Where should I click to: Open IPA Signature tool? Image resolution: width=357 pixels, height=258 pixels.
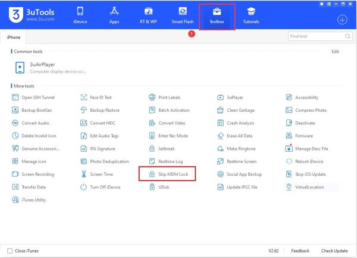point(98,149)
